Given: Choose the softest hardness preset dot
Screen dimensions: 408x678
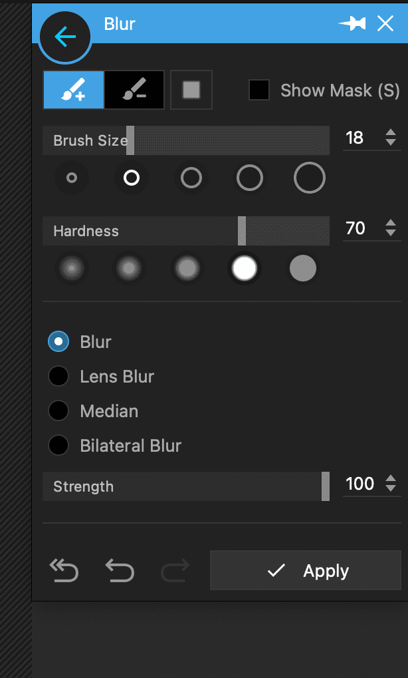Looking at the screenshot, I should 71,268.
